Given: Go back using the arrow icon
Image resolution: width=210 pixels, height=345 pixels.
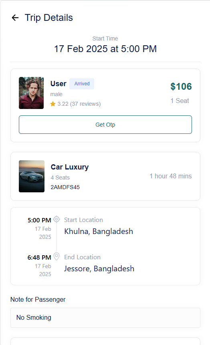Looking at the screenshot, I should click(15, 18).
